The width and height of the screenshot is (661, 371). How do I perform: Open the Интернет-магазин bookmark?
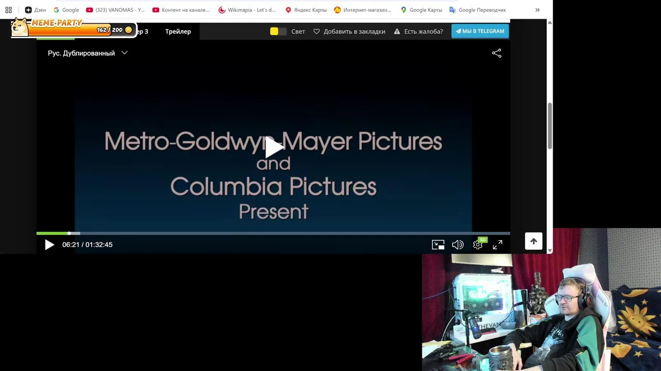pos(363,10)
